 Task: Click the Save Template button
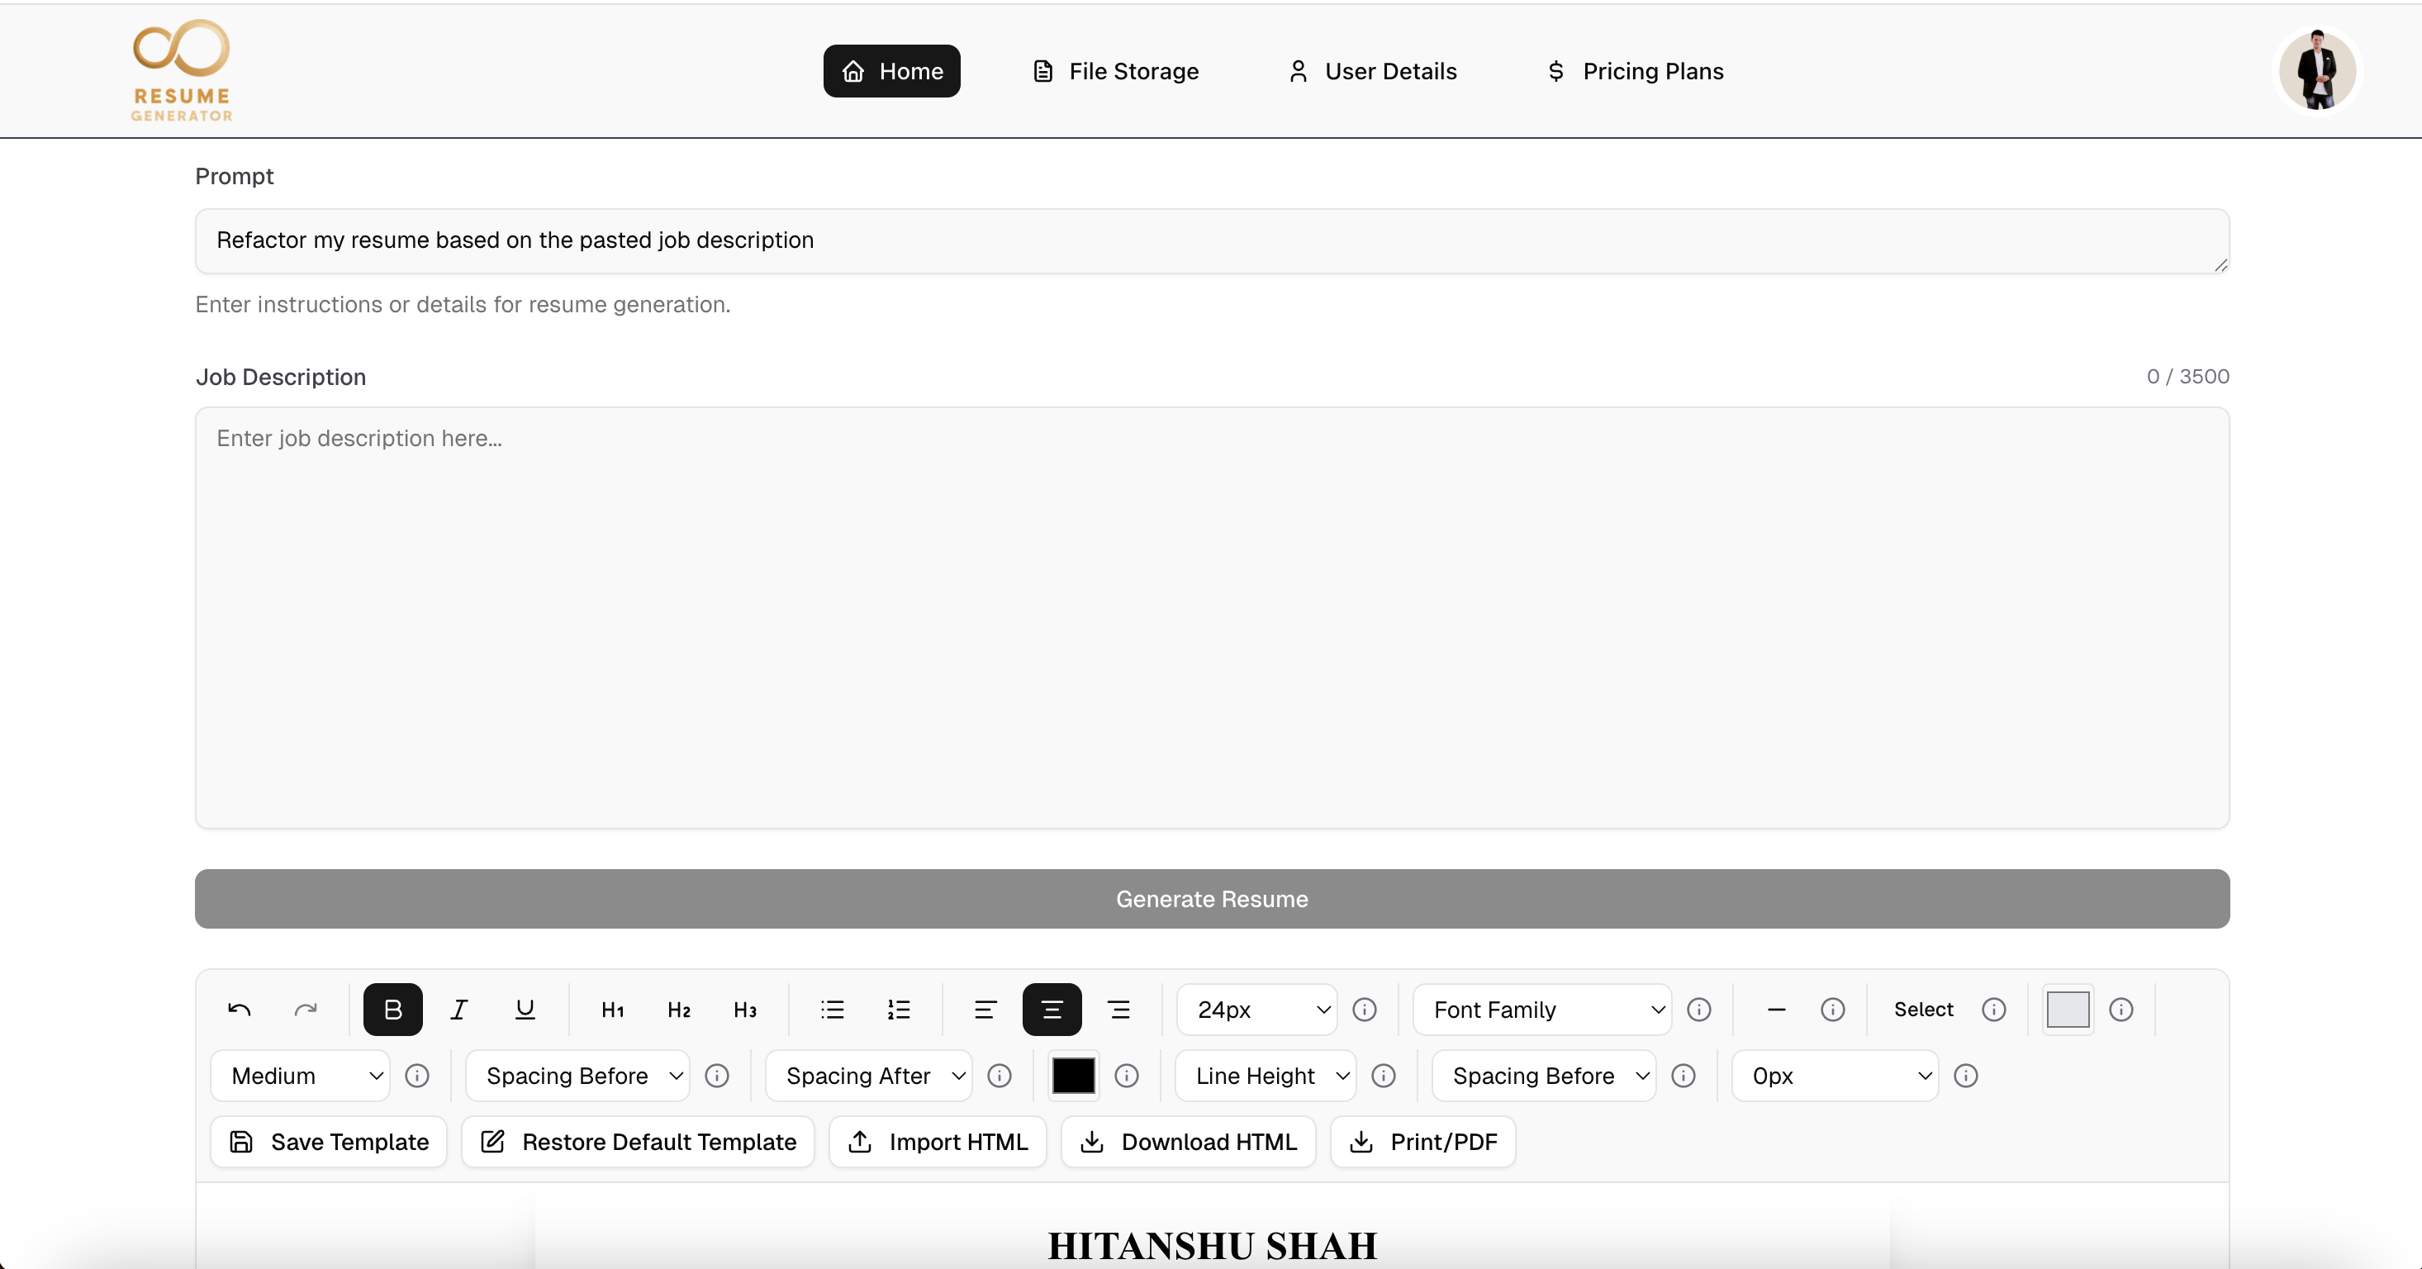point(327,1141)
